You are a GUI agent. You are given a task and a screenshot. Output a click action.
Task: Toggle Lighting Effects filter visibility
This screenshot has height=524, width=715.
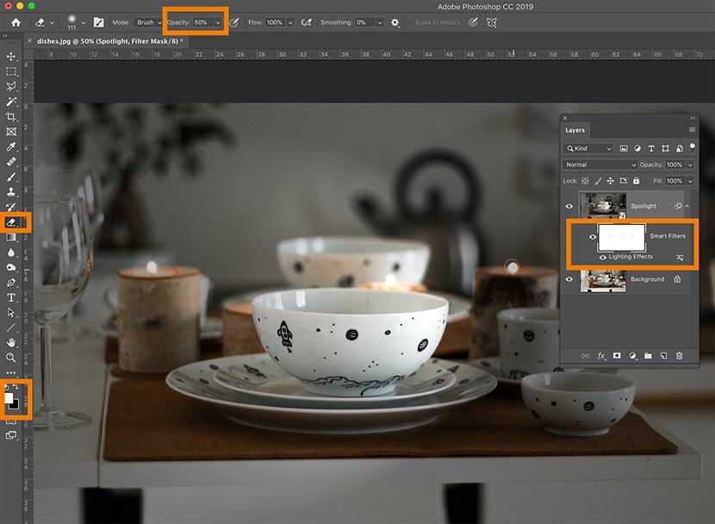[602, 257]
